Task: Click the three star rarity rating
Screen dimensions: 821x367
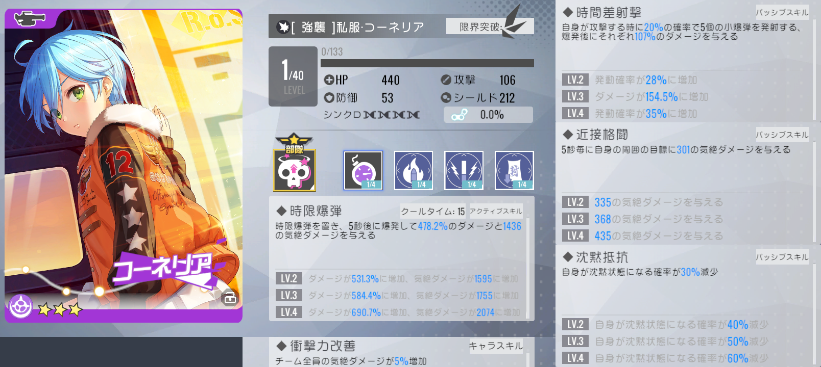Action: point(60,309)
